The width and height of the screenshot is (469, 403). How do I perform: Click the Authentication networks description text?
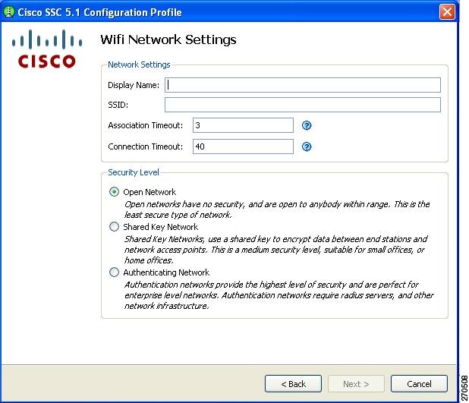point(279,295)
